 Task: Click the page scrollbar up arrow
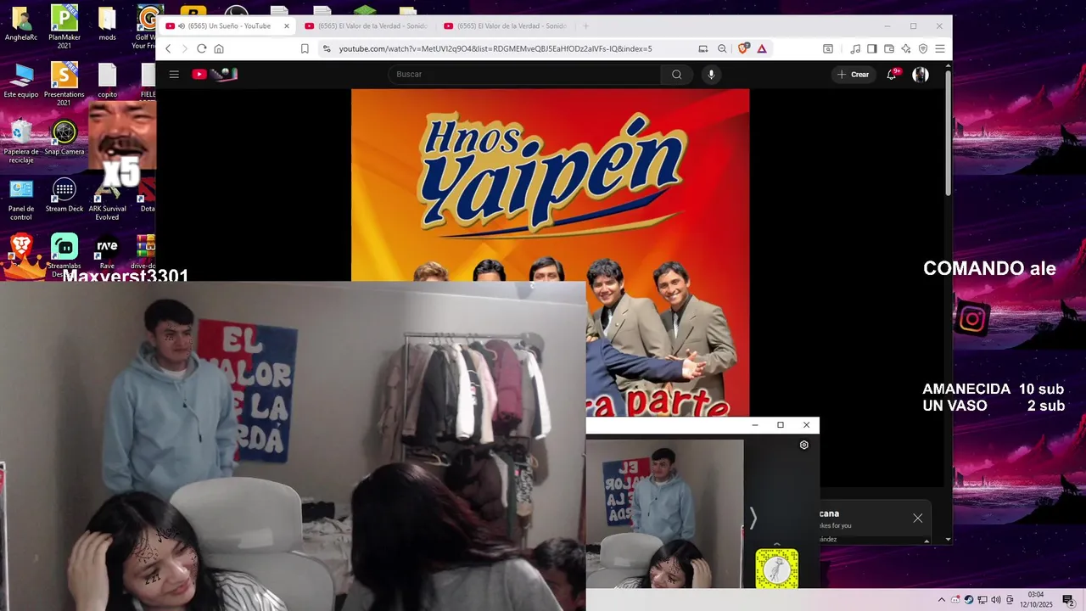click(x=948, y=66)
